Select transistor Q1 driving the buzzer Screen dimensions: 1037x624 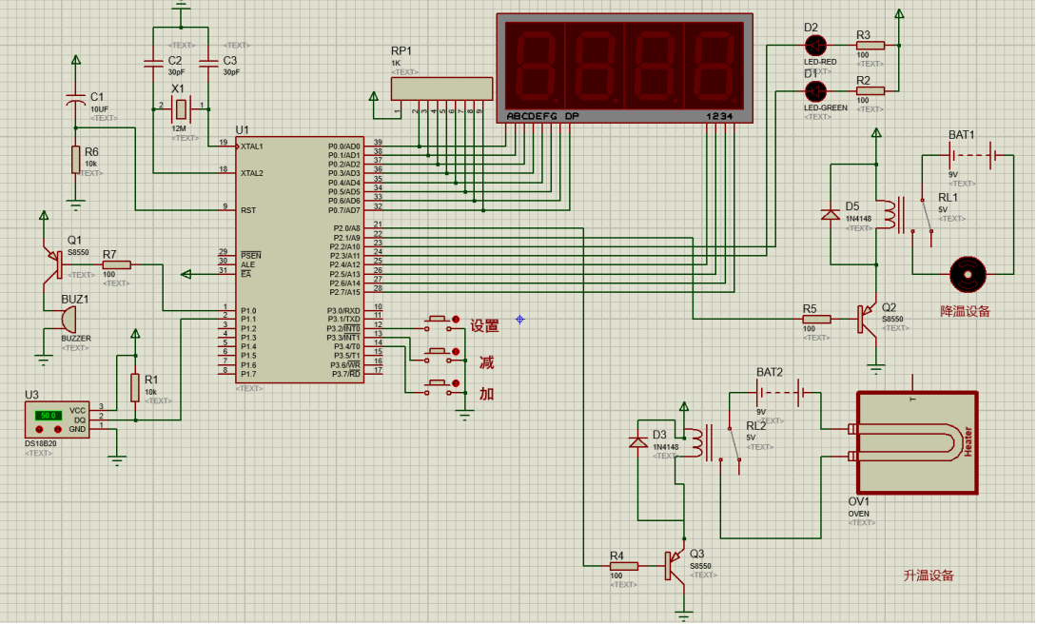tap(52, 264)
